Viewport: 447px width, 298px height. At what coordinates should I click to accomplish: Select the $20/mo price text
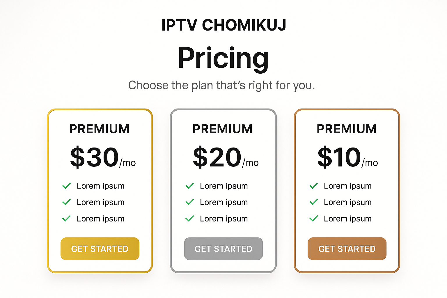pos(226,157)
